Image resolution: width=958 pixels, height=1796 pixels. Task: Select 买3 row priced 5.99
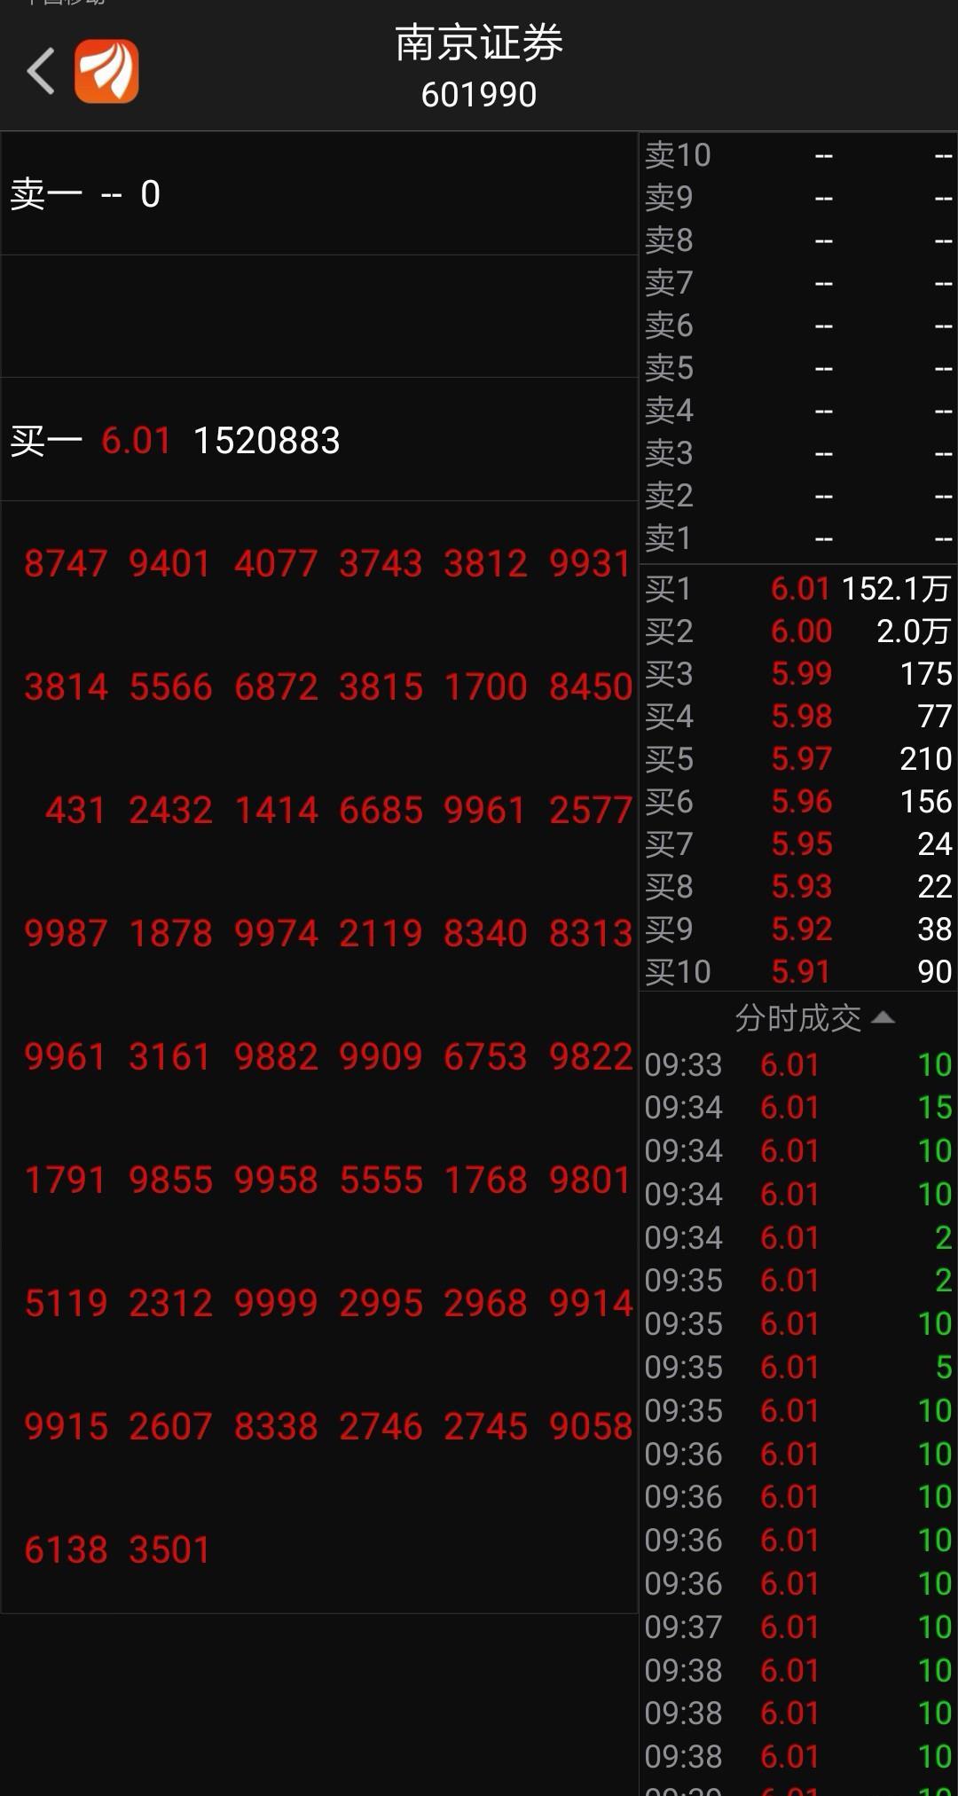(x=798, y=673)
